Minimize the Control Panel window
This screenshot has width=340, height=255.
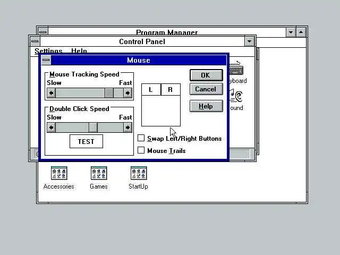coord(249,41)
